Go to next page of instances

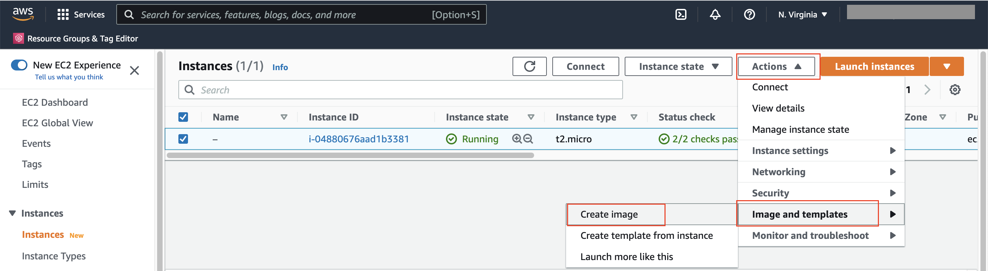coord(927,90)
